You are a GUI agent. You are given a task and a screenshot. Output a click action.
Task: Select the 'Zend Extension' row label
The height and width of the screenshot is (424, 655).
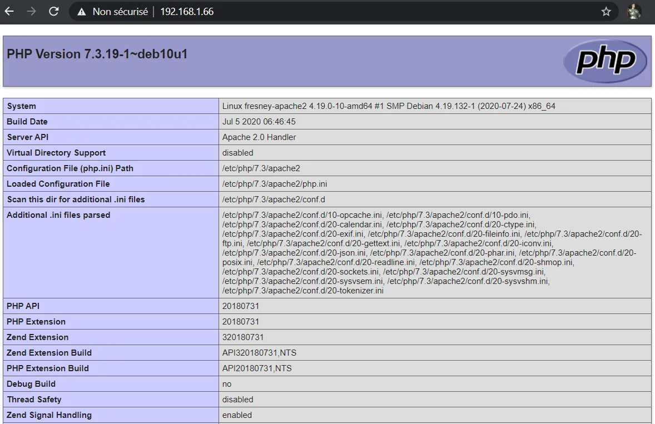(38, 337)
